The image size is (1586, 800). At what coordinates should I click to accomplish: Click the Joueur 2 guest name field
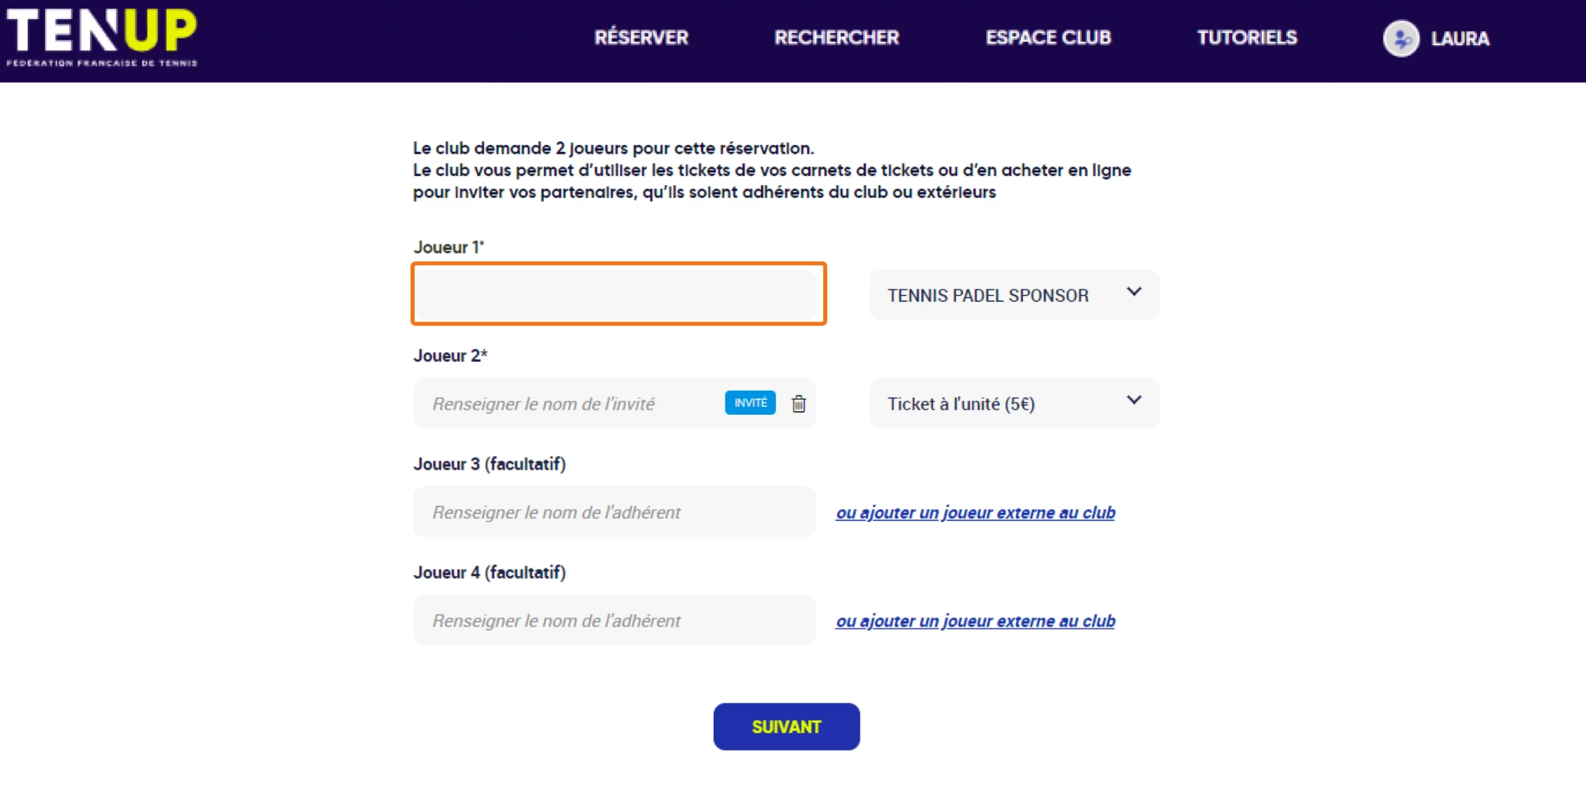point(567,404)
